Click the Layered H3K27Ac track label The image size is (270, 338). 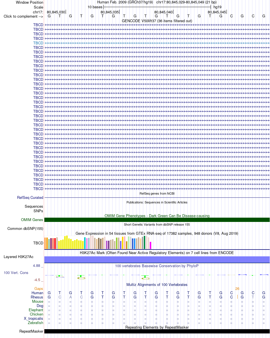tap(18, 257)
